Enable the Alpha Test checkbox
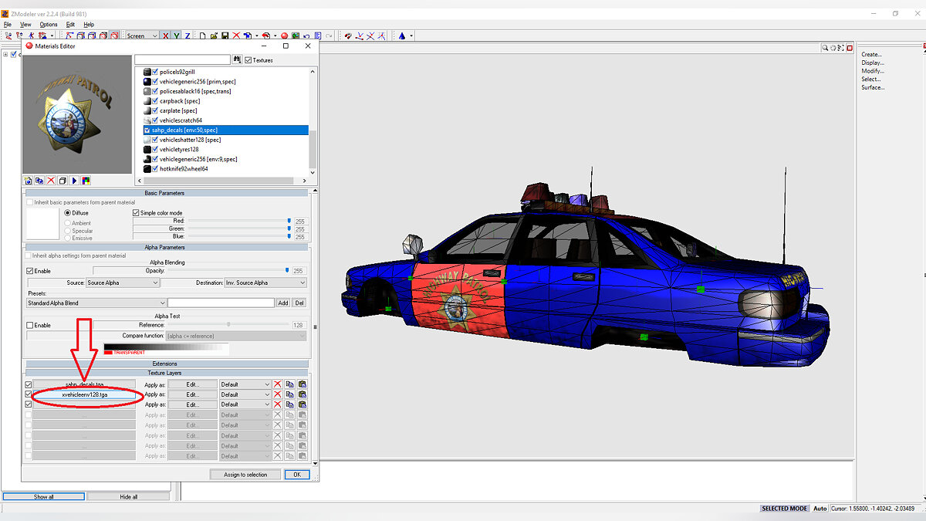 30,325
